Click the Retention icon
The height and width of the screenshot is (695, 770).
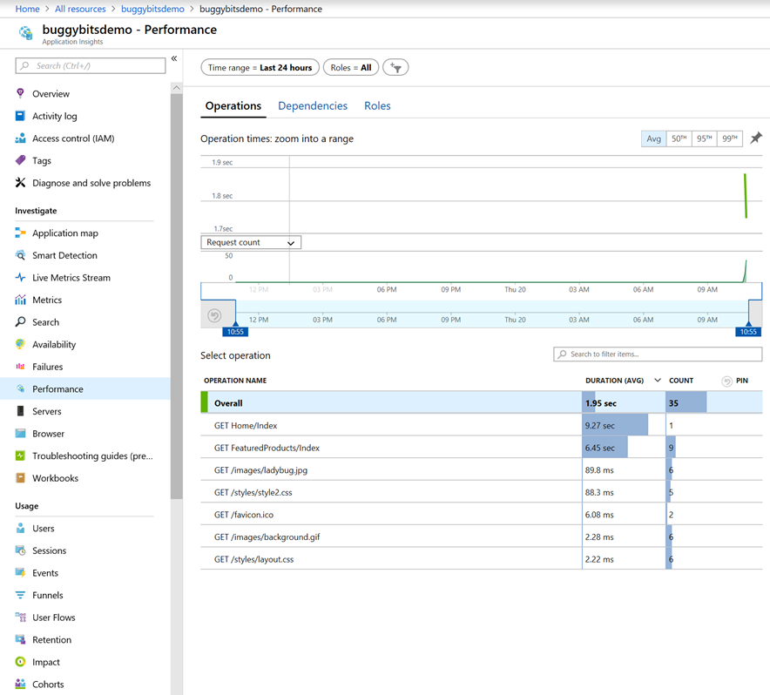pyautogui.click(x=20, y=639)
